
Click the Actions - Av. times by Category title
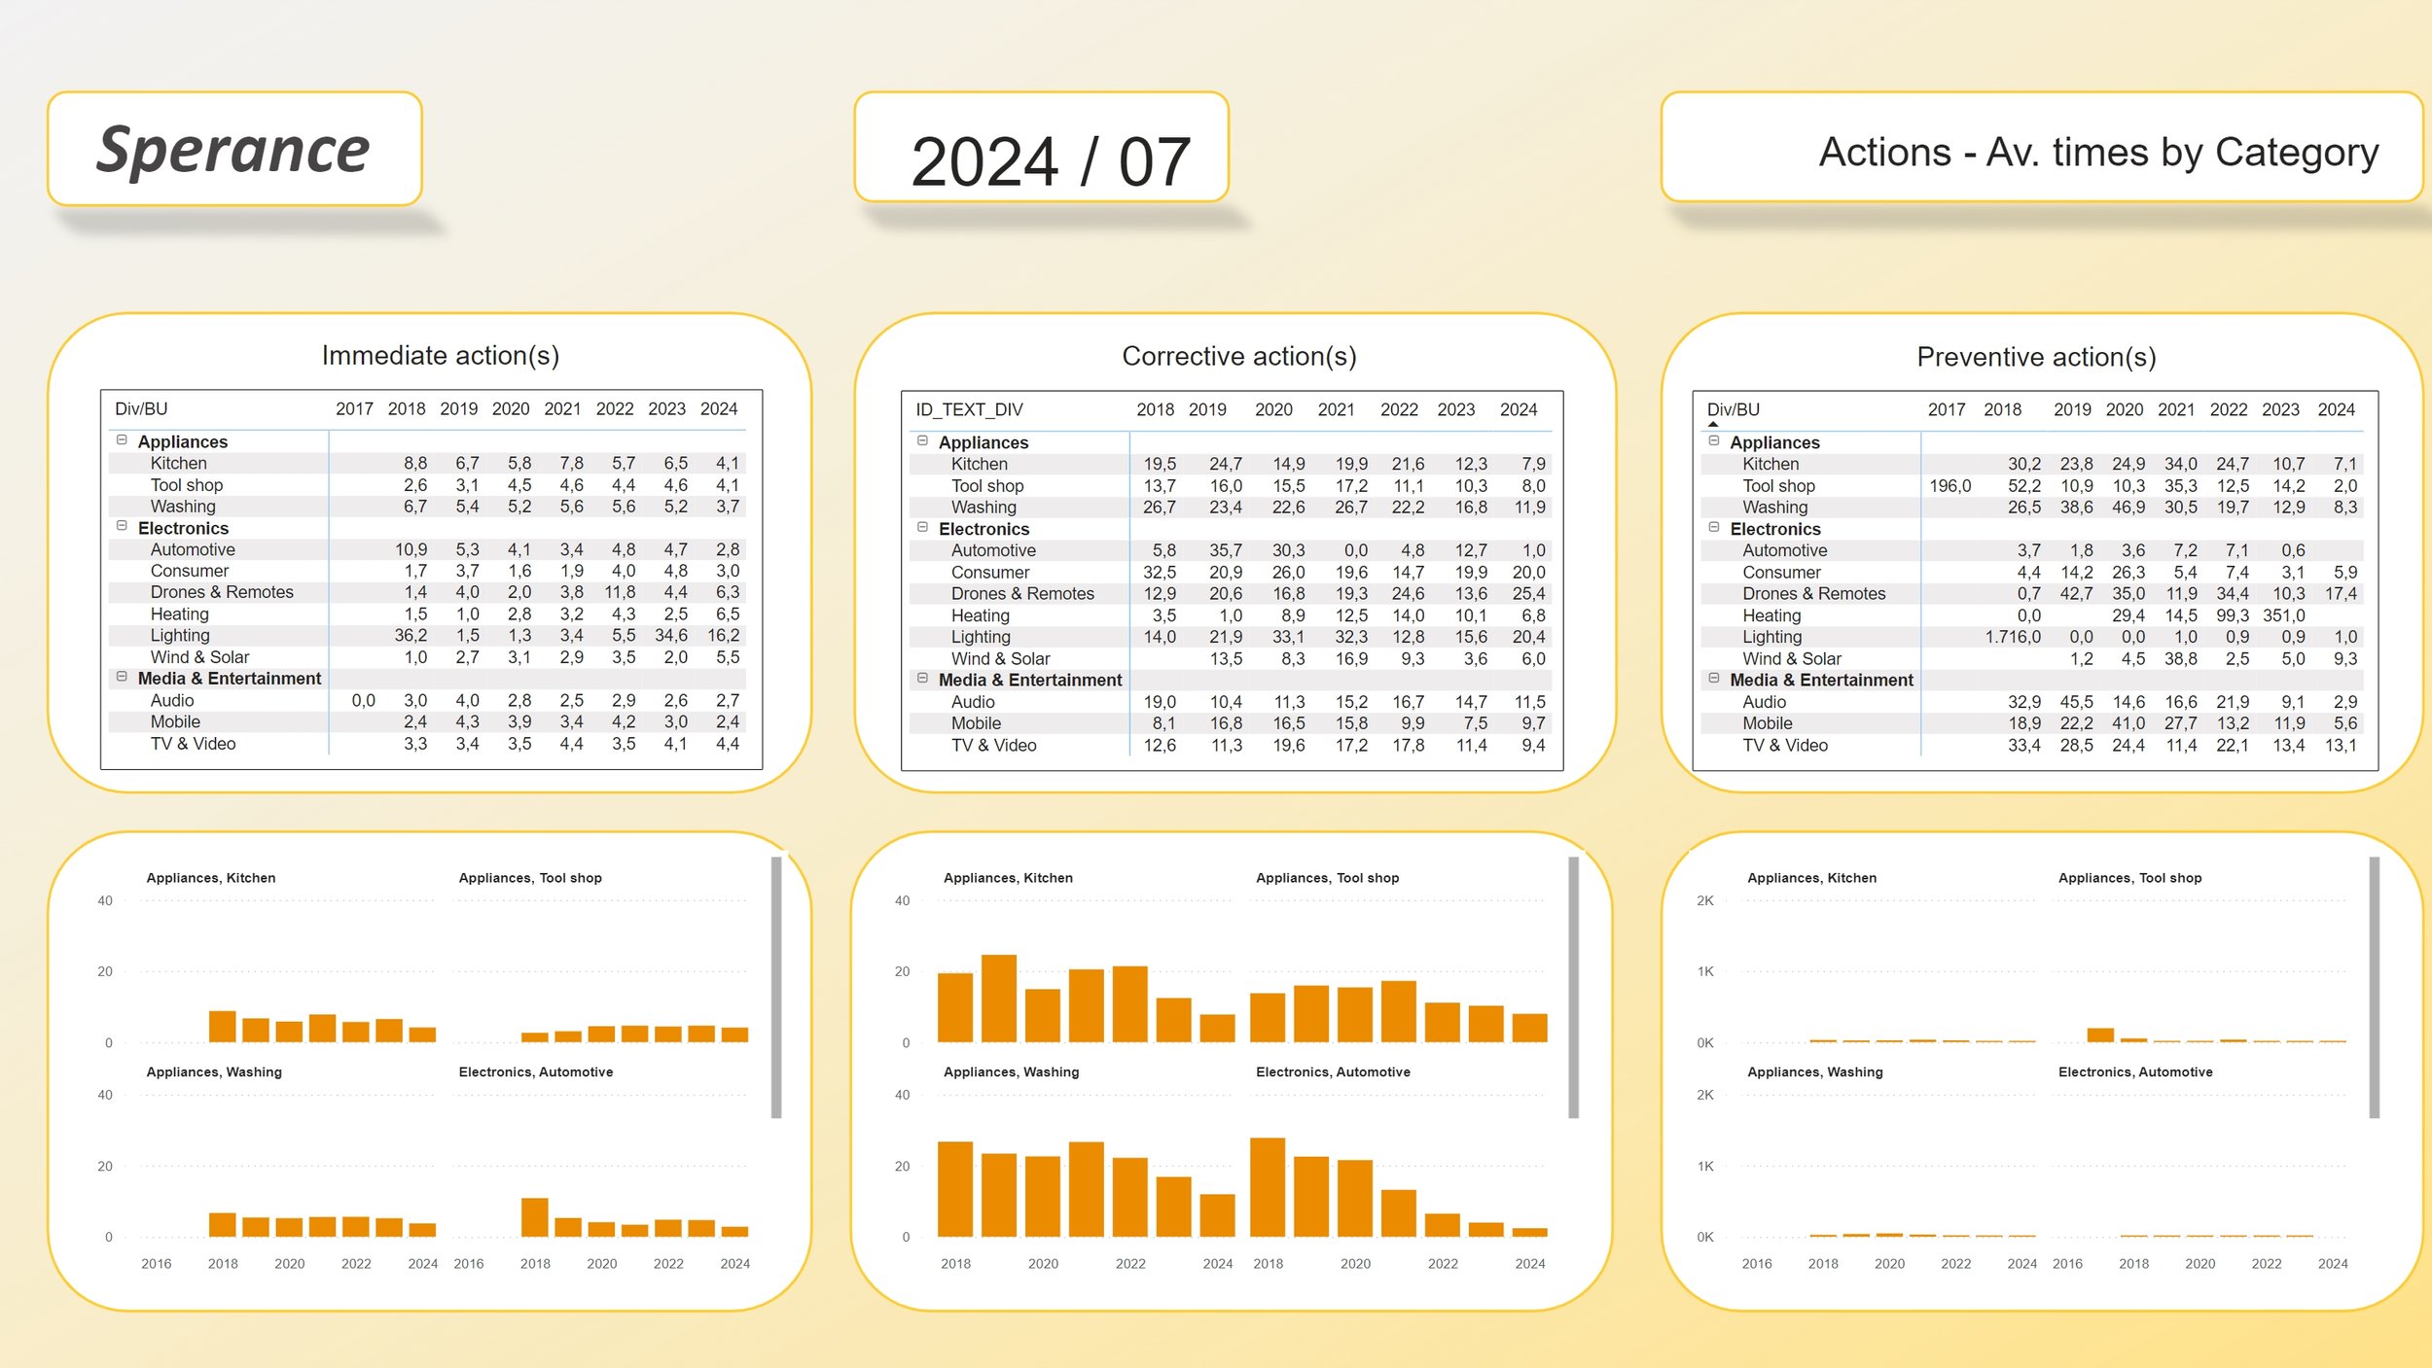click(2098, 153)
